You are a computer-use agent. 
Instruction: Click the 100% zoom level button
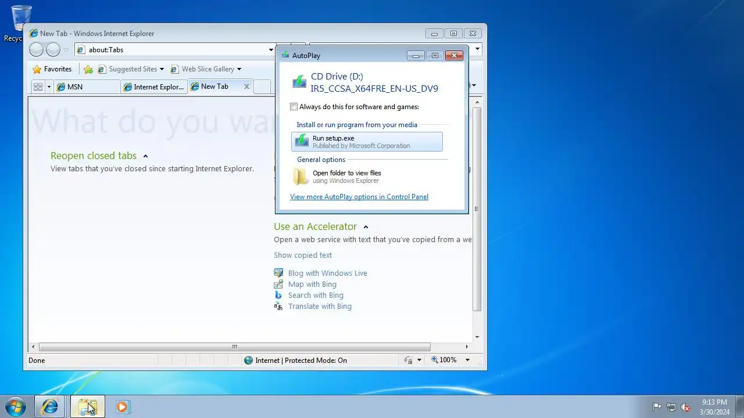click(x=444, y=361)
